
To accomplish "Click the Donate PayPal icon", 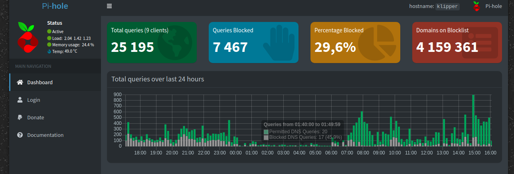I will (20, 117).
